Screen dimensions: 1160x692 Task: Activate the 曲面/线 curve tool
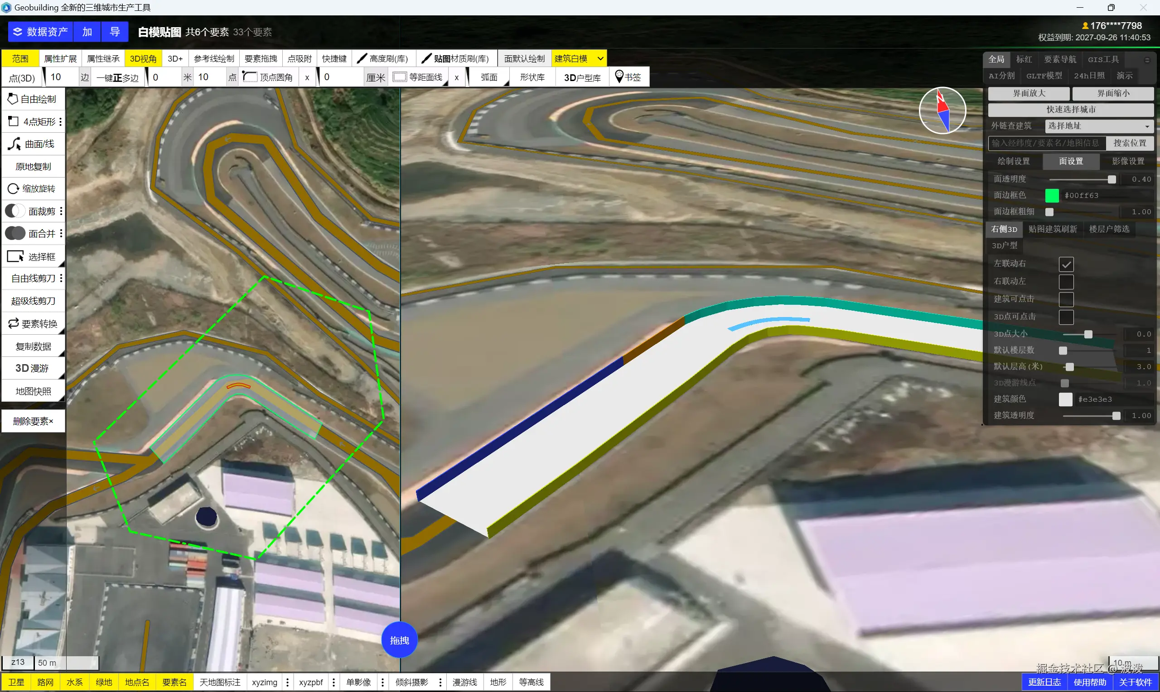33,144
